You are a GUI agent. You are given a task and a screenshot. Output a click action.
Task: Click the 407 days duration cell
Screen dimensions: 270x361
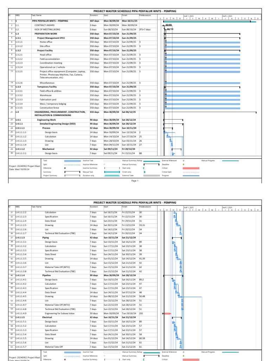pyautogui.click(x=94, y=21)
